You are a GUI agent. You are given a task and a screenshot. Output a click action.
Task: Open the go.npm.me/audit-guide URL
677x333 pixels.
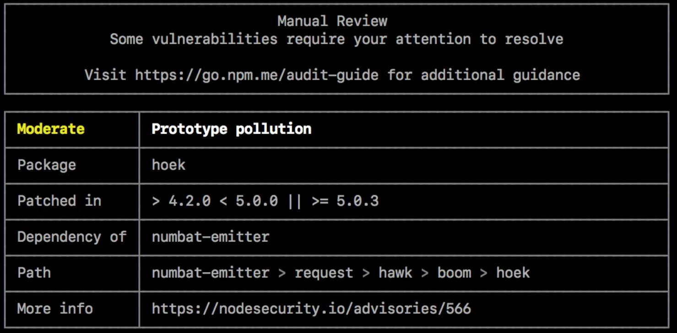257,75
